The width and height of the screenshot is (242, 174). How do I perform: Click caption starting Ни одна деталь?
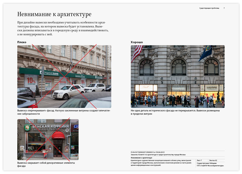pyautogui.click(x=175, y=110)
